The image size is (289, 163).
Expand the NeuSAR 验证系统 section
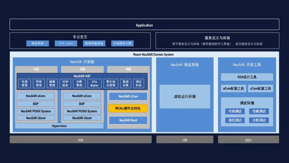coord(185,65)
